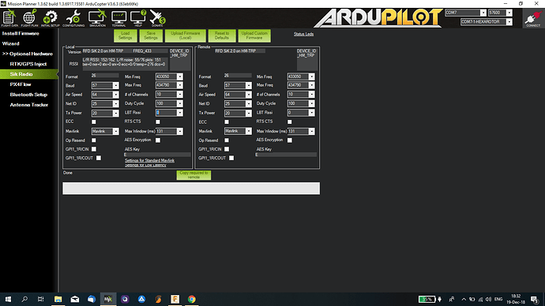The image size is (545, 306).
Task: Open the Flight Plan globe icon
Action: (x=29, y=18)
